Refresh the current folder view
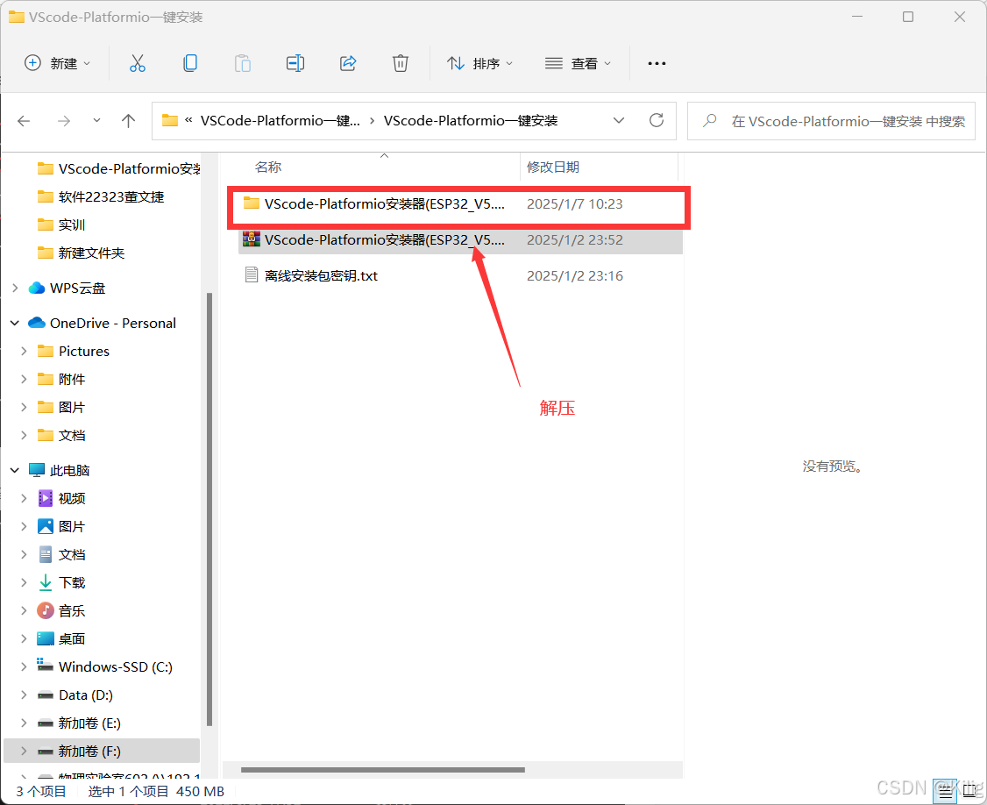Screen dimensions: 987x805 tap(657, 120)
